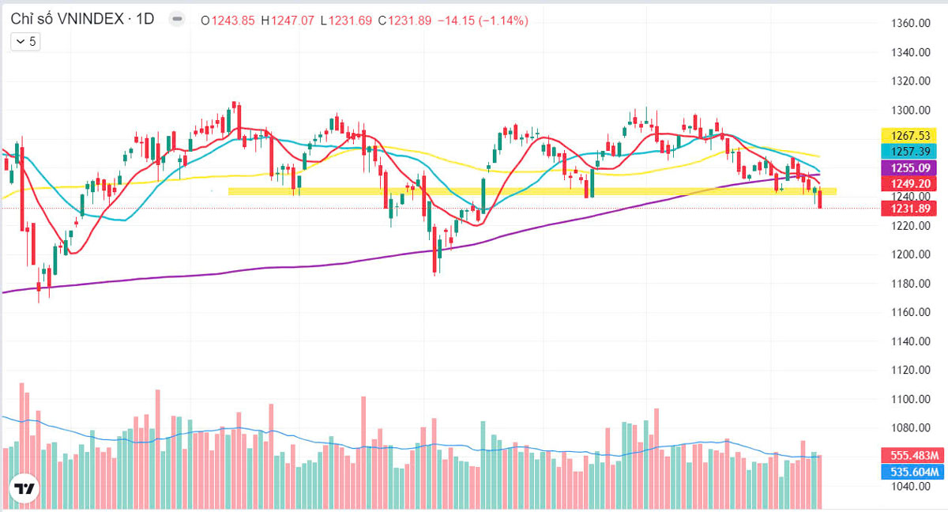Click the 1180.00 level on the price axis
The image size is (948, 512).
pos(905,284)
